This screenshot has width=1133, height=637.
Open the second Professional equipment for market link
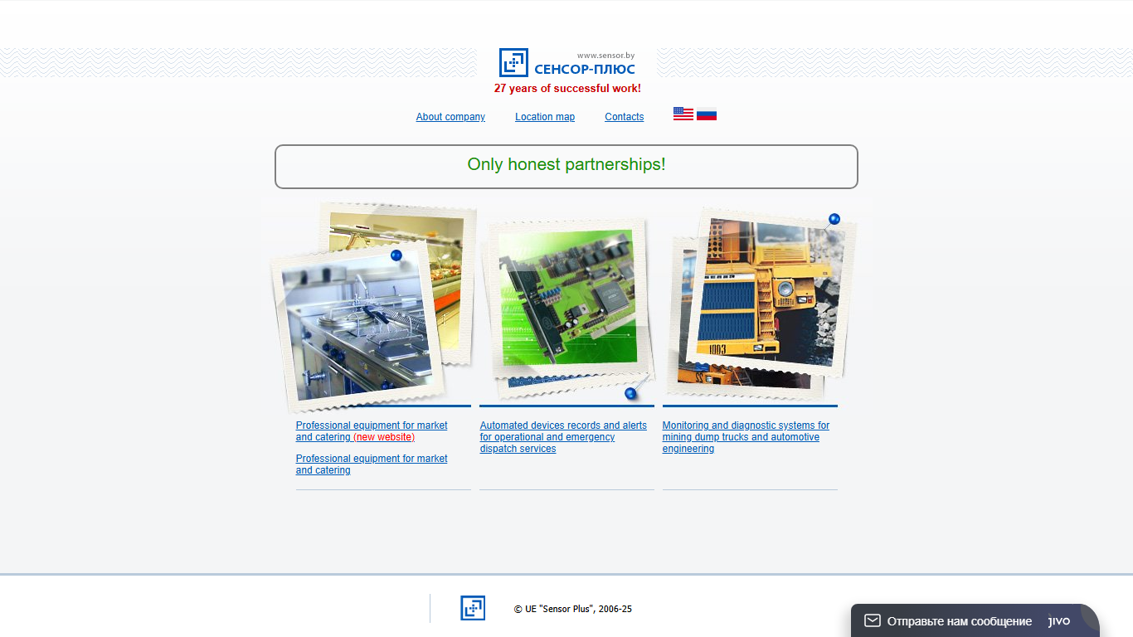tap(372, 464)
